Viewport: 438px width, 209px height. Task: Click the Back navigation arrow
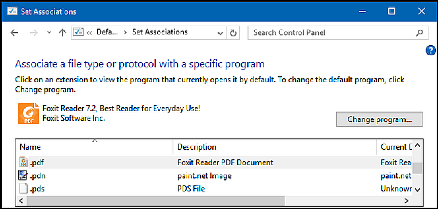[14, 33]
